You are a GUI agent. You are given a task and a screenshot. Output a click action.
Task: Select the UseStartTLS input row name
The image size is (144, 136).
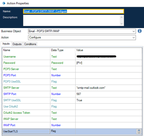click(x=26, y=131)
